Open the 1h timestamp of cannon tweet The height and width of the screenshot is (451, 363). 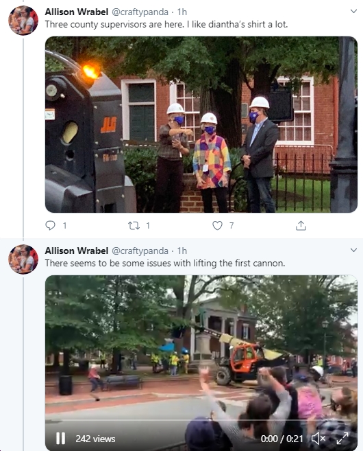(x=182, y=251)
